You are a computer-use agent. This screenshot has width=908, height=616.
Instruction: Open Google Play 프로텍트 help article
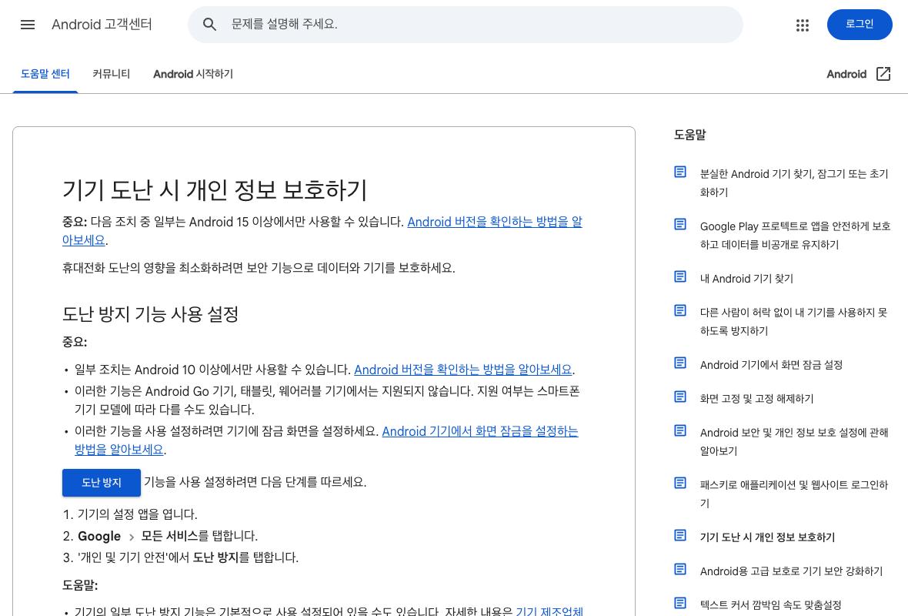795,236
